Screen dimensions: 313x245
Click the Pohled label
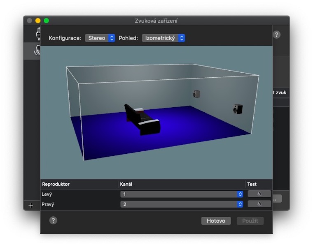[x=128, y=38]
